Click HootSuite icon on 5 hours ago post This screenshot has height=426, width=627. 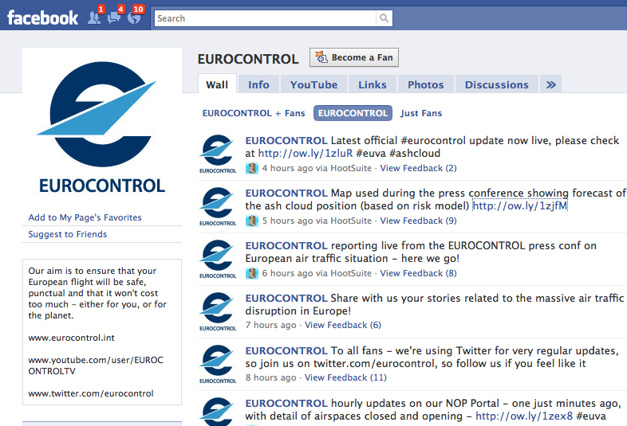[252, 221]
